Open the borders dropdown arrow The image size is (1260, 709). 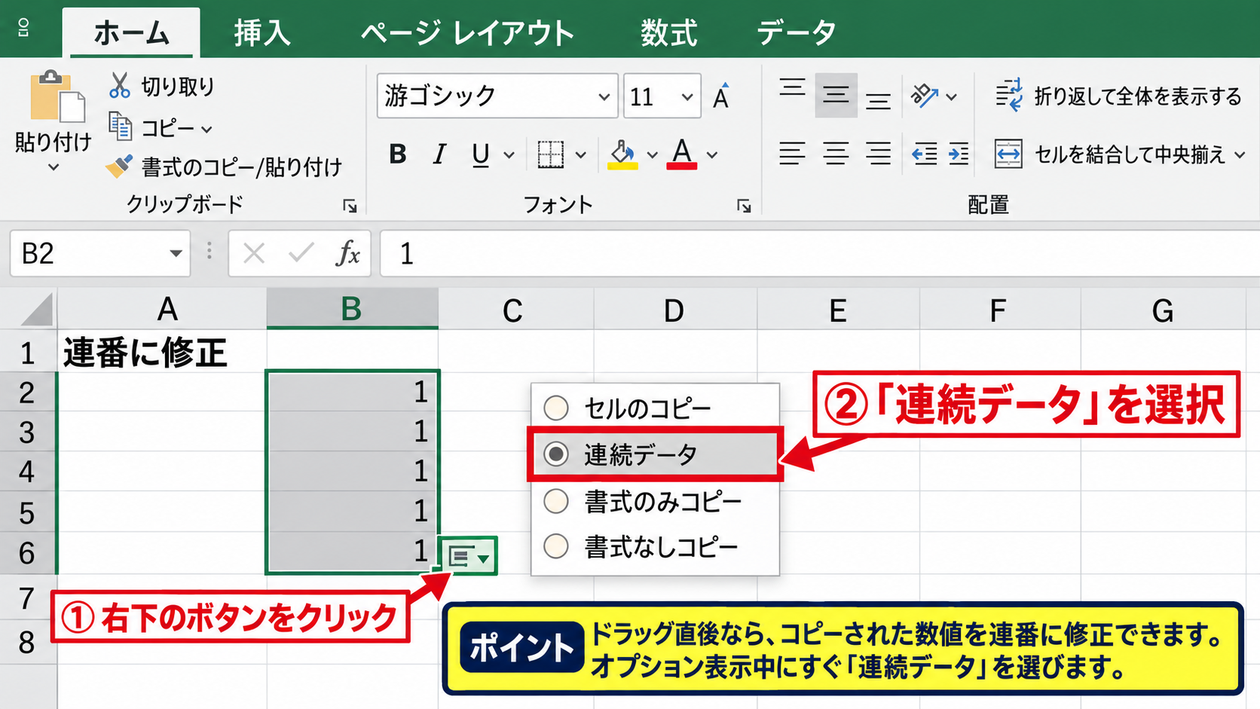tap(581, 155)
